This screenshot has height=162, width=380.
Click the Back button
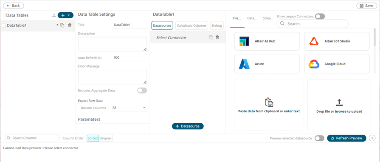tap(13, 6)
